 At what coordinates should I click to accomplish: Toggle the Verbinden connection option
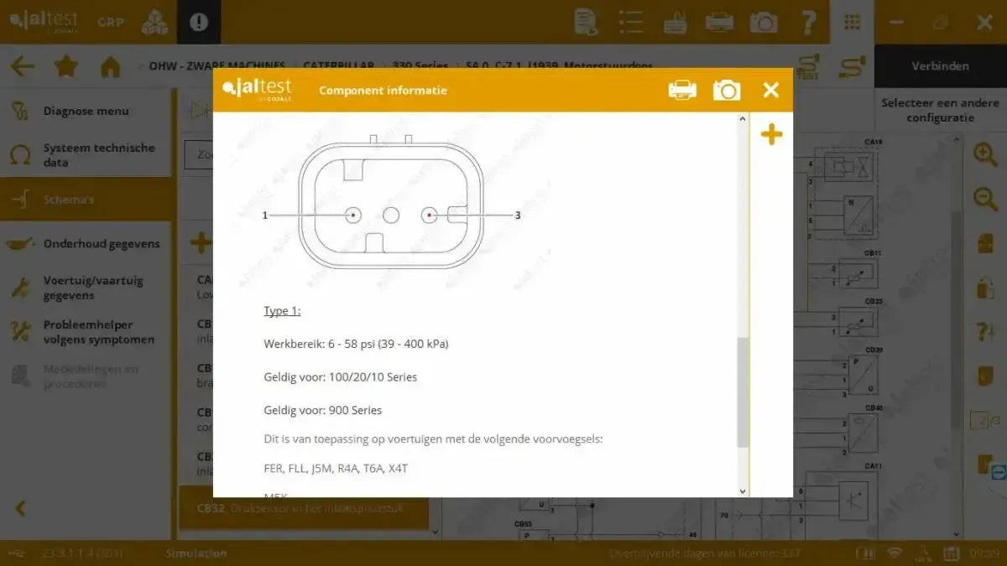pos(939,64)
